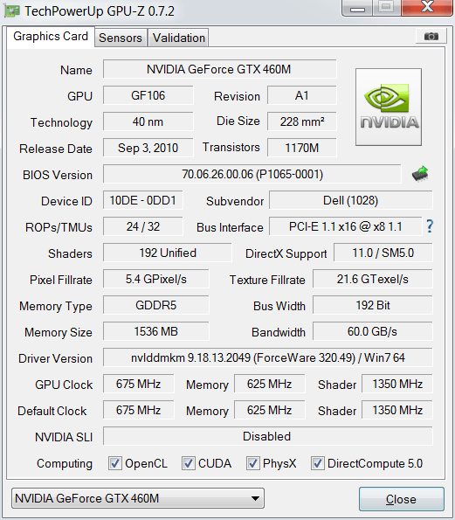Click the NVIDIA SLI label
455x520 pixels.
(64, 437)
